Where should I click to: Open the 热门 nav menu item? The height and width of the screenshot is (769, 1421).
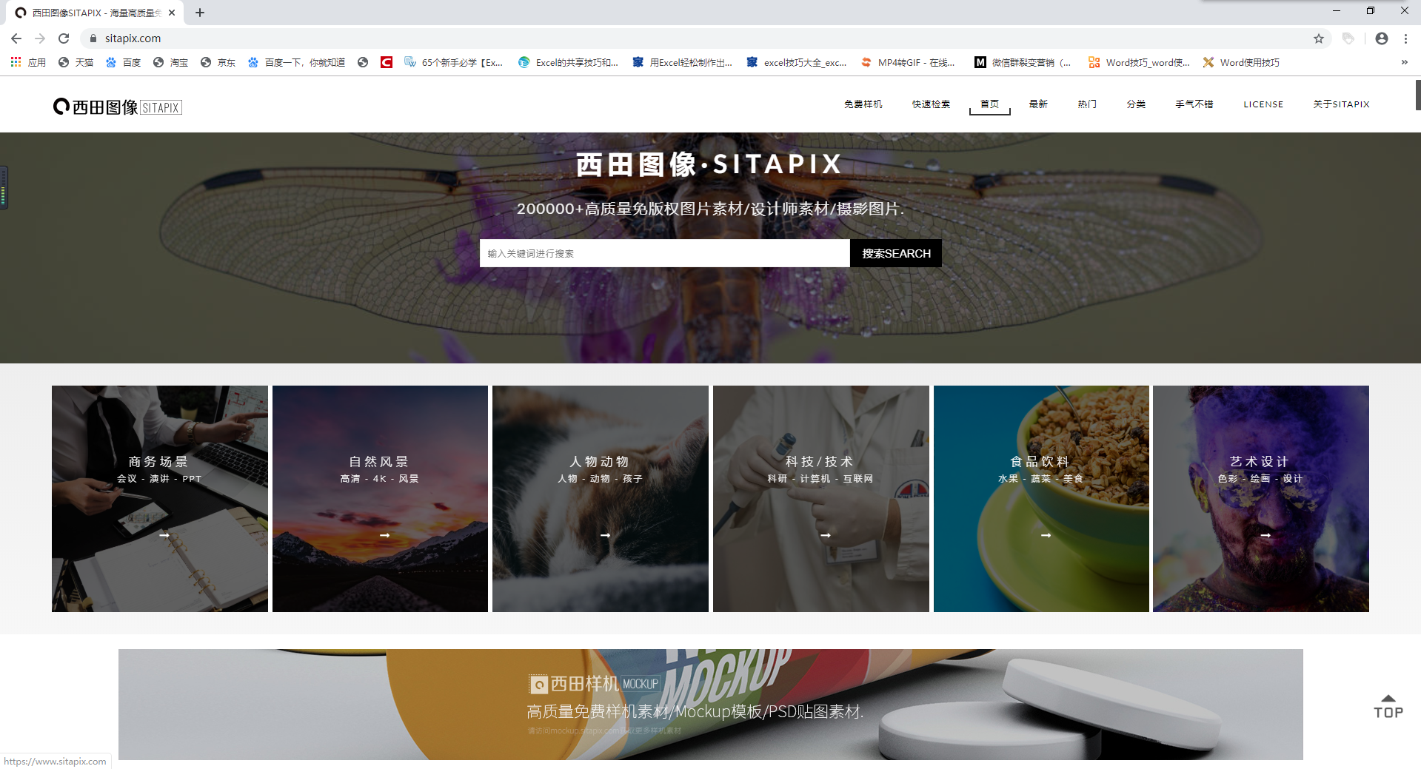(1087, 104)
